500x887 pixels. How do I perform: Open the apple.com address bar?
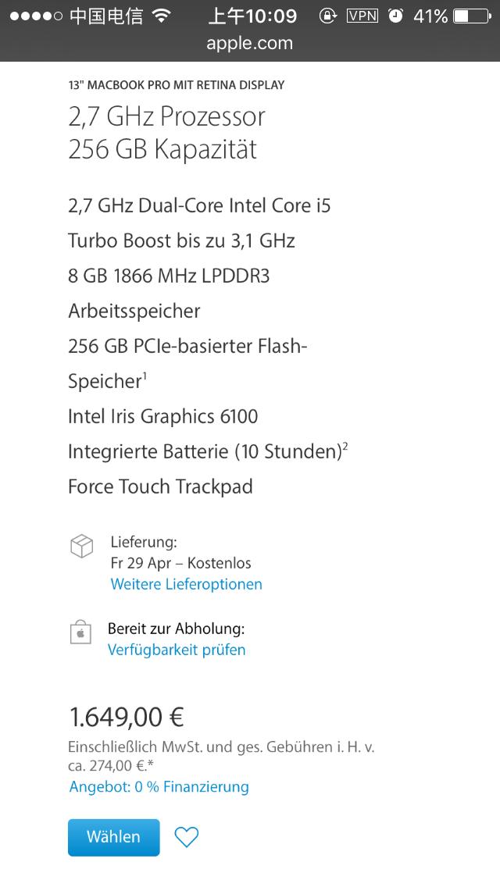pyautogui.click(x=250, y=45)
